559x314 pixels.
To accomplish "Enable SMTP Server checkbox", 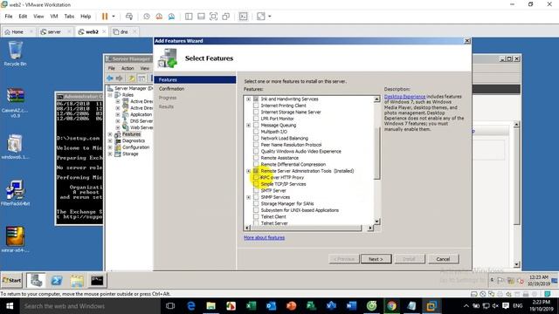I will [x=256, y=190].
